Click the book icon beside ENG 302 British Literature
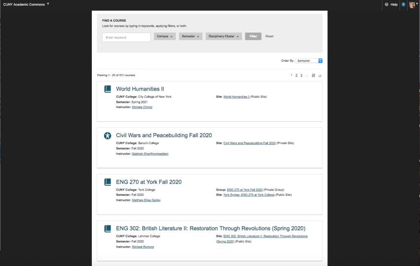 pos(107,227)
